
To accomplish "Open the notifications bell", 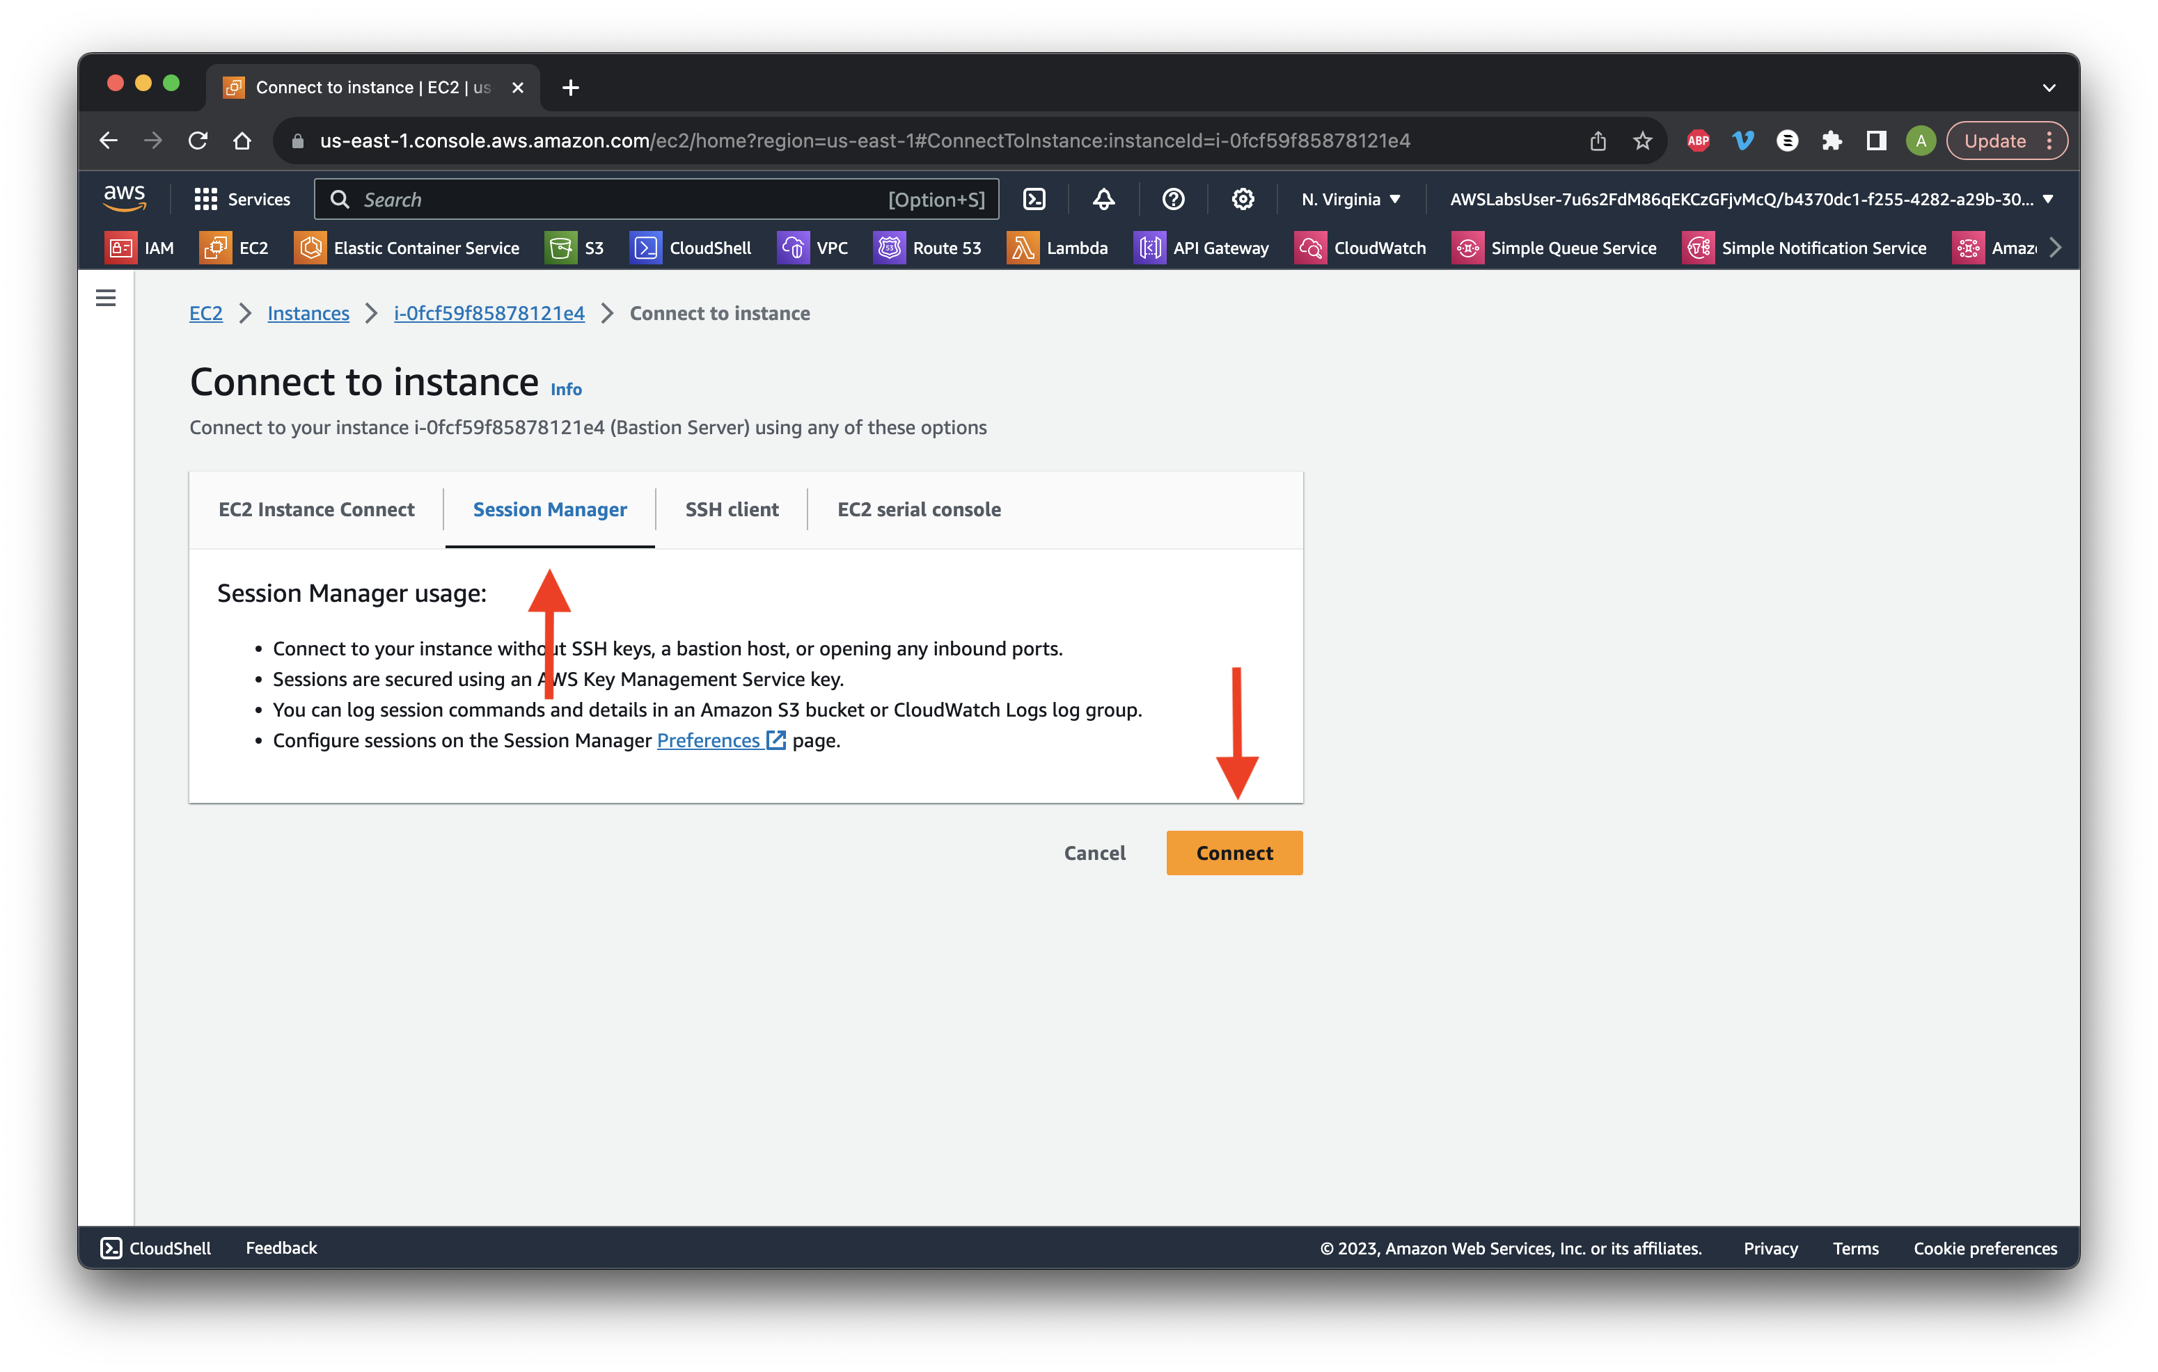I will coord(1103,199).
